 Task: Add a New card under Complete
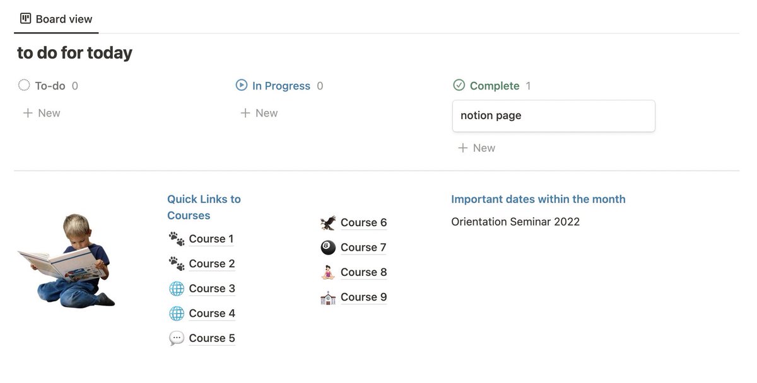(x=477, y=148)
